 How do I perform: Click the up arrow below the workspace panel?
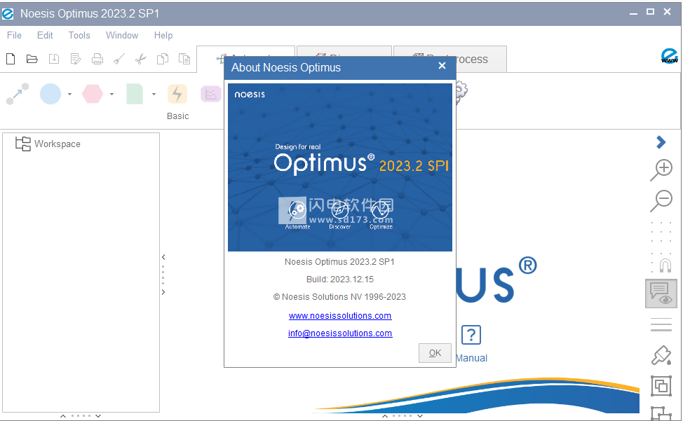pyautogui.click(x=63, y=416)
